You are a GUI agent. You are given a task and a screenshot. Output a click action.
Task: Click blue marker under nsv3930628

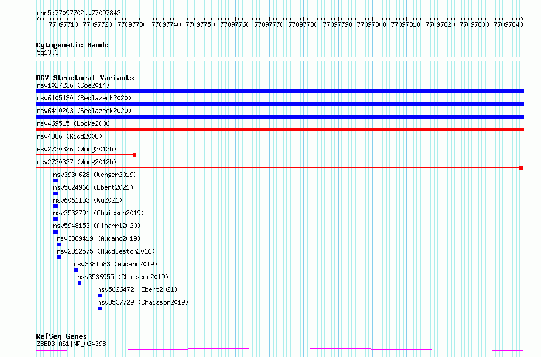click(x=55, y=181)
